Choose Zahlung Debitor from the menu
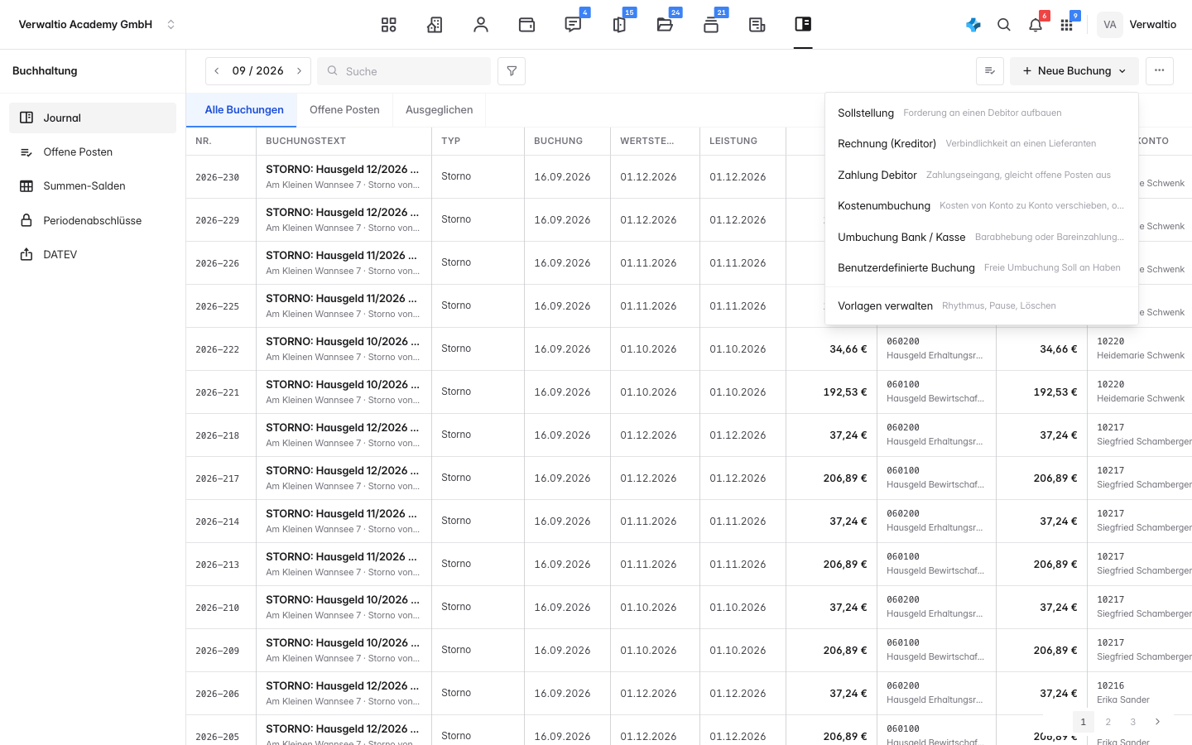This screenshot has width=1192, height=745. (x=982, y=175)
